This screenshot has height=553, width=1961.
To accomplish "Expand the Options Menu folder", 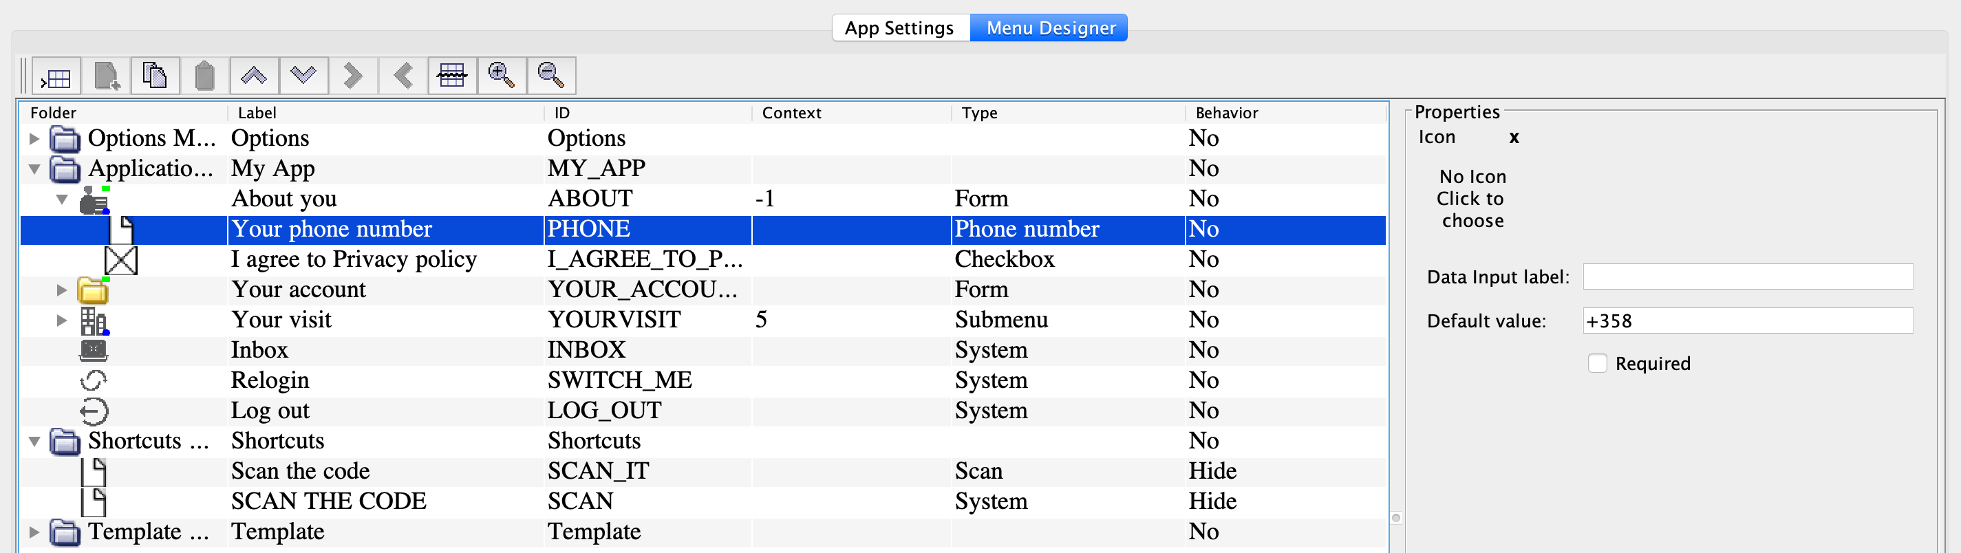I will coord(34,138).
